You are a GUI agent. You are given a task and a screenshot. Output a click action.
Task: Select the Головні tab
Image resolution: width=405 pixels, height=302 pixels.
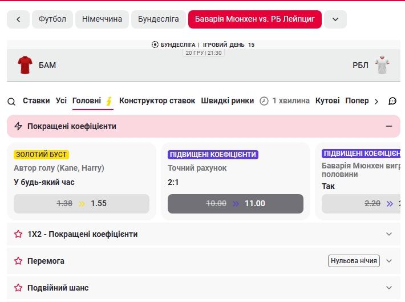tap(87, 100)
